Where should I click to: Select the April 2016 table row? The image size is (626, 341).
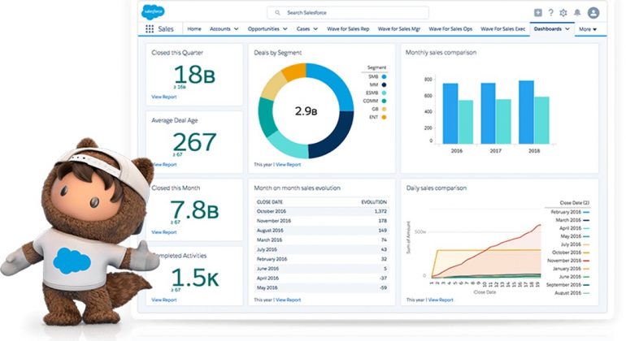[x=321, y=278]
